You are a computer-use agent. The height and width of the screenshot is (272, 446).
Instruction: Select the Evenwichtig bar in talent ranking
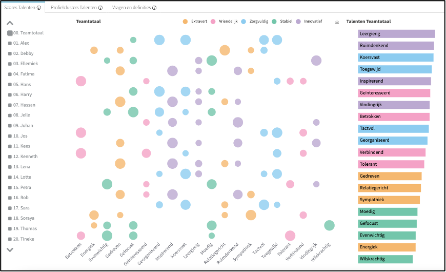pos(387,235)
